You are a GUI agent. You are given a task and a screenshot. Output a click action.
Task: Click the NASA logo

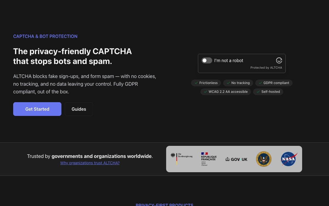289,159
